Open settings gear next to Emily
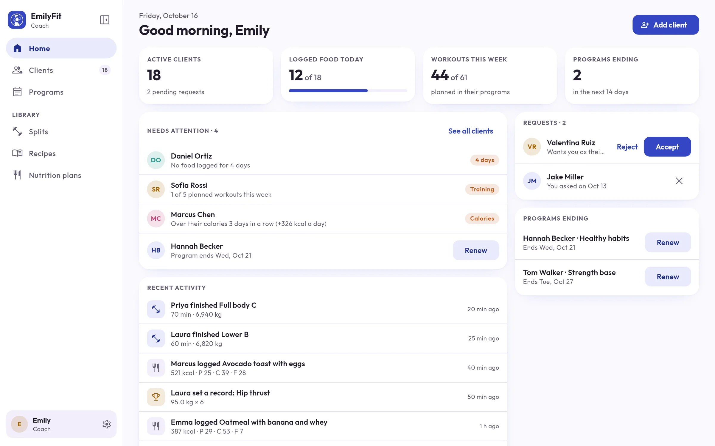The height and width of the screenshot is (446, 715). tap(107, 424)
